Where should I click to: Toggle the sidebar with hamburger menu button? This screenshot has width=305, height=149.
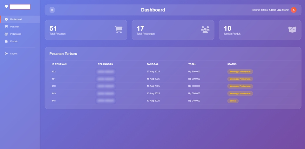point(52,10)
